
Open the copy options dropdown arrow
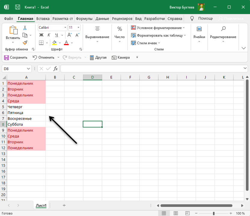tap(31, 35)
